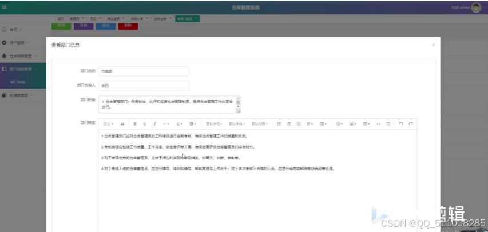Open the indent options dropdown
The width and height of the screenshot is (488, 232).
click(x=323, y=124)
